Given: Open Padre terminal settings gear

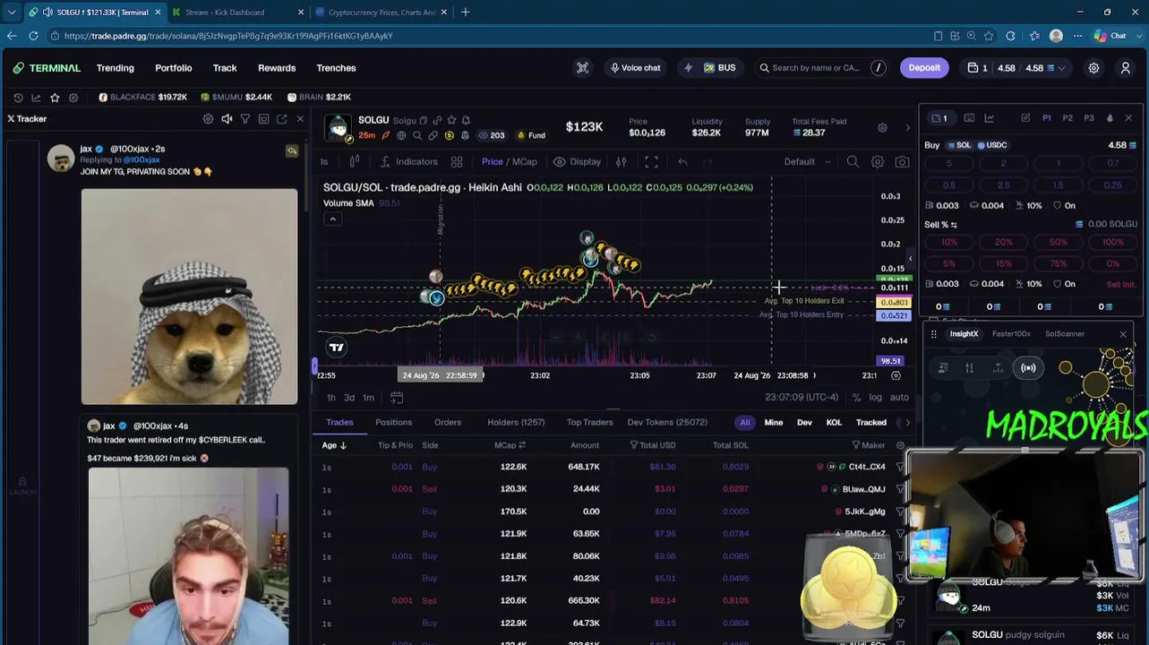Looking at the screenshot, I should click(x=1093, y=68).
